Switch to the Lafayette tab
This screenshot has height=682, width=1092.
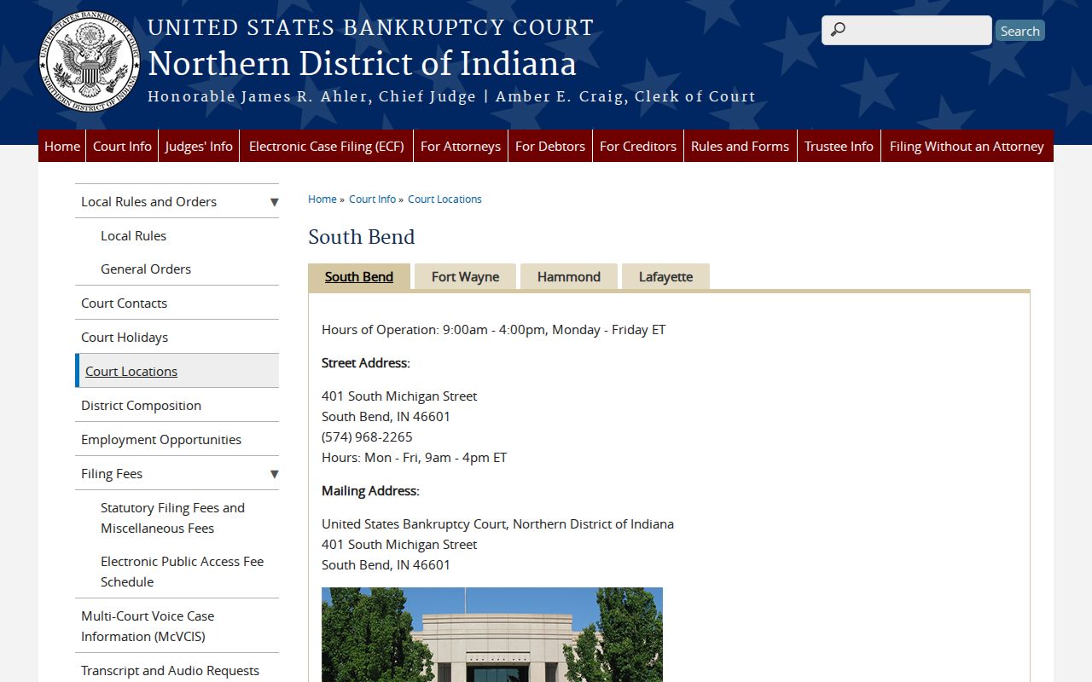665,277
